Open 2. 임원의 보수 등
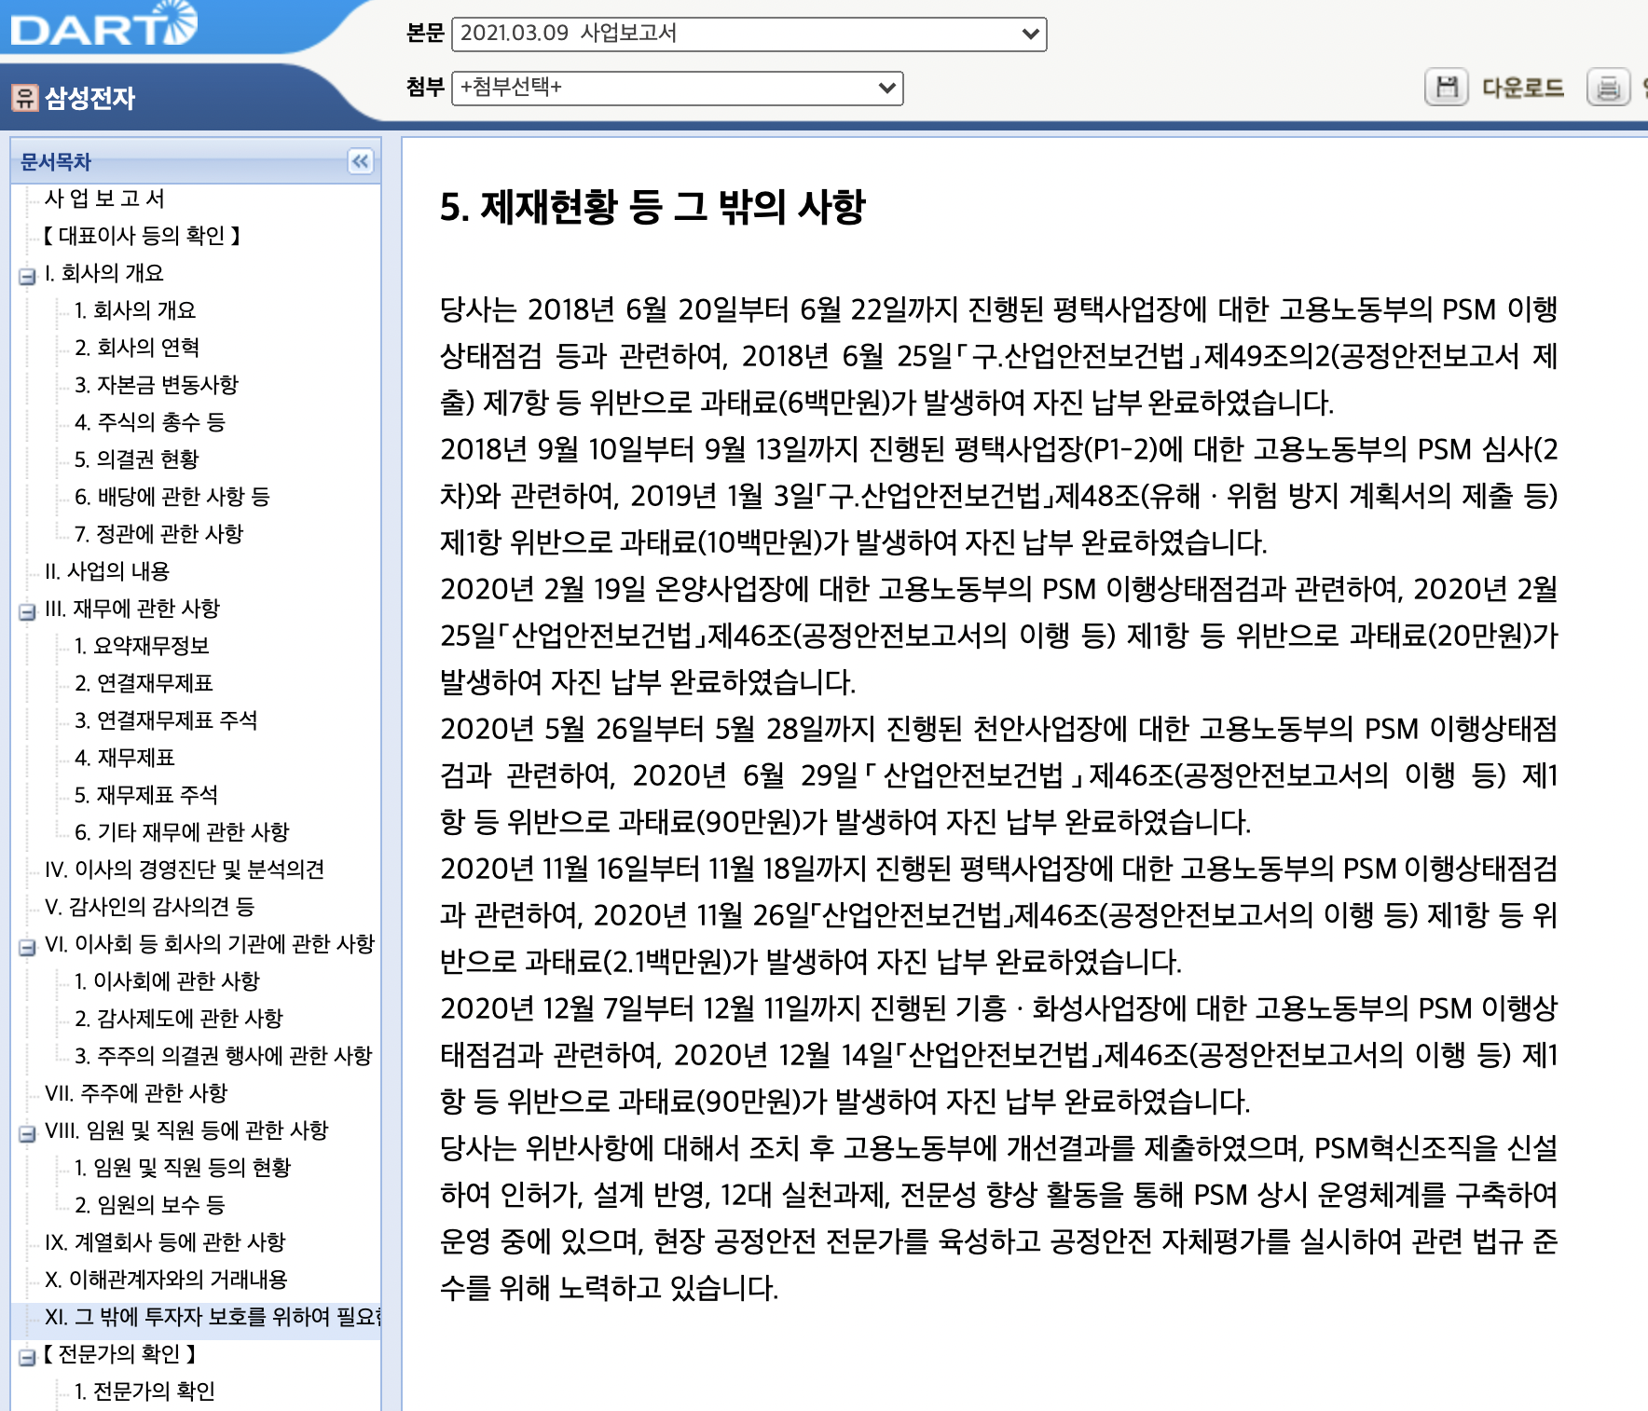1648x1411 pixels. point(150,1205)
